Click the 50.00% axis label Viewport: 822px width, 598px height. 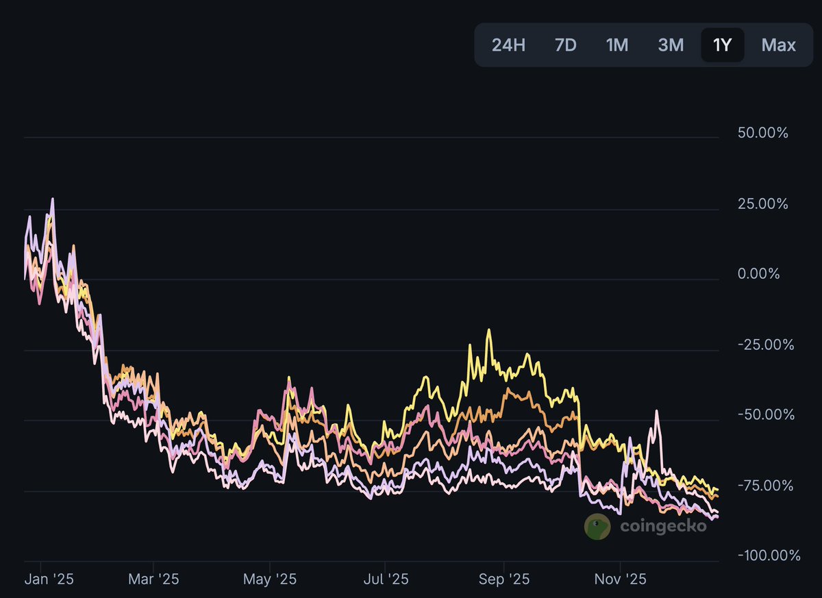pyautogui.click(x=762, y=133)
